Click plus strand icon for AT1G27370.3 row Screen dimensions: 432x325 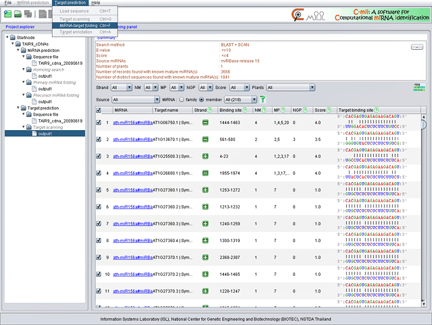205,291
